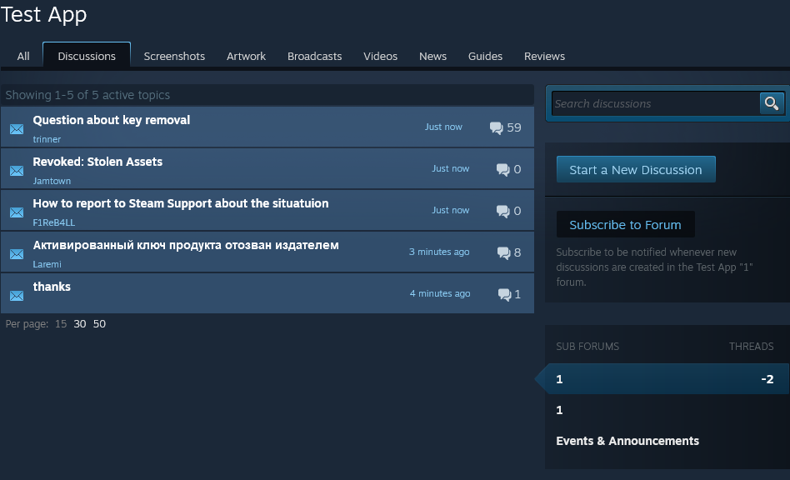Open topic 'Активированный ключ продукта отозван издателем'
Image resolution: width=790 pixels, height=480 pixels.
coord(186,245)
